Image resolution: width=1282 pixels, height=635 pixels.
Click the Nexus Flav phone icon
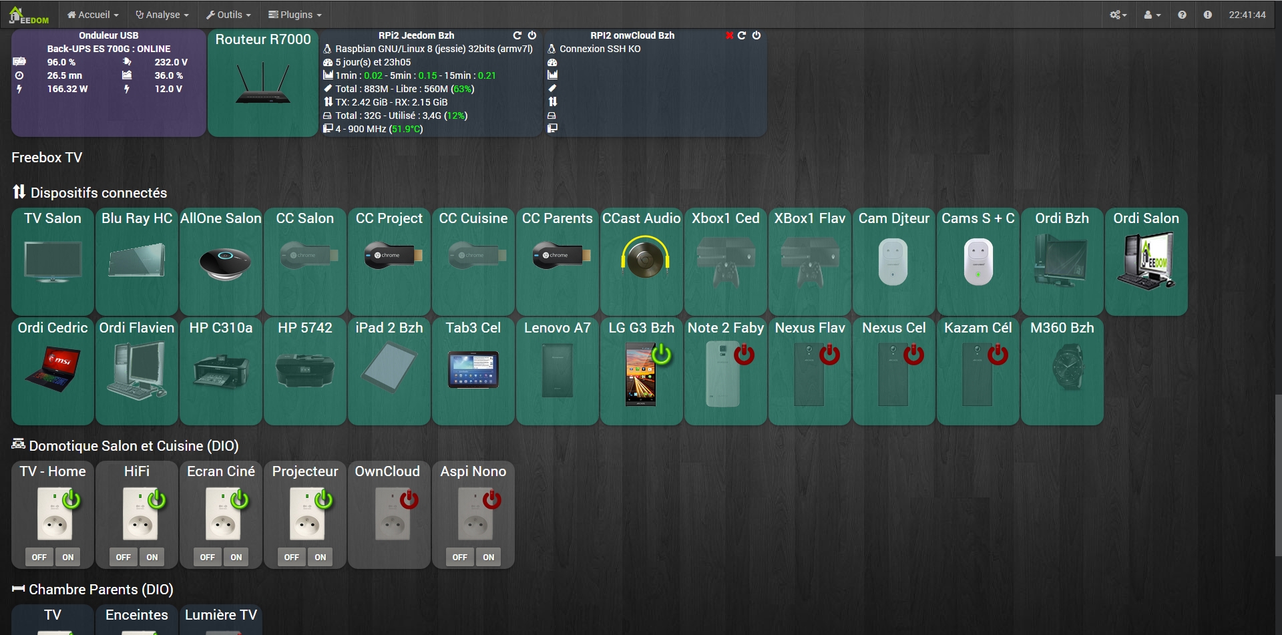coord(809,375)
